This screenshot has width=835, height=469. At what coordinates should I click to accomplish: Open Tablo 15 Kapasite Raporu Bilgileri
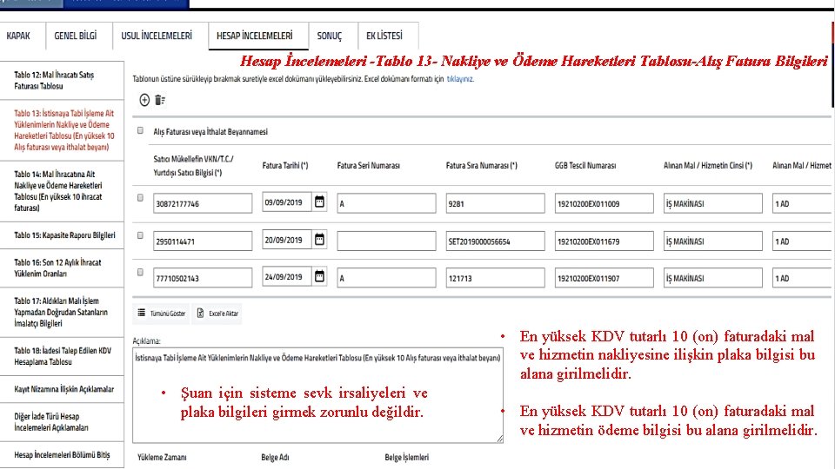point(62,235)
